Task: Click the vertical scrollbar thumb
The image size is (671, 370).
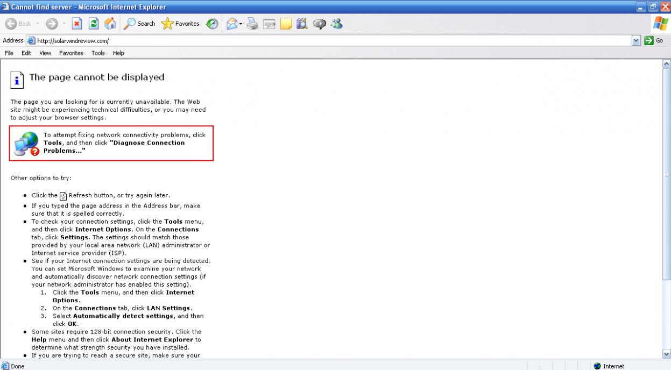Action: (x=667, y=175)
